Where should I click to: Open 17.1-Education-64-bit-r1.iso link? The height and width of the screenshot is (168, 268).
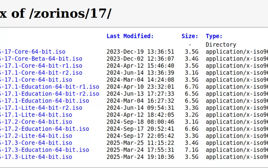click(50, 87)
